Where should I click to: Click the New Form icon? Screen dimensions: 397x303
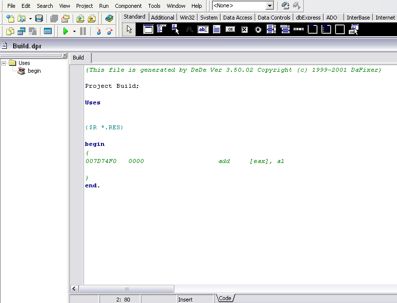(x=47, y=31)
